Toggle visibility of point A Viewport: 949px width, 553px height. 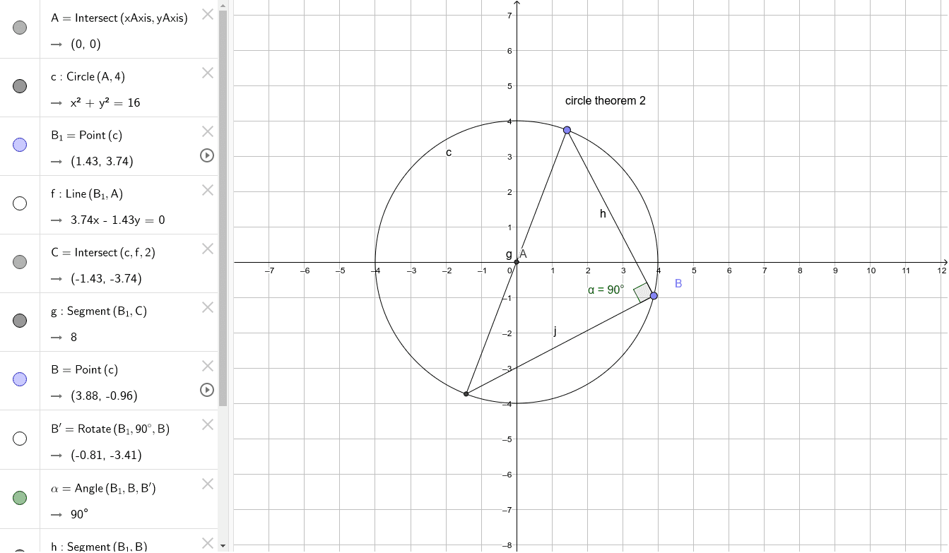20,28
